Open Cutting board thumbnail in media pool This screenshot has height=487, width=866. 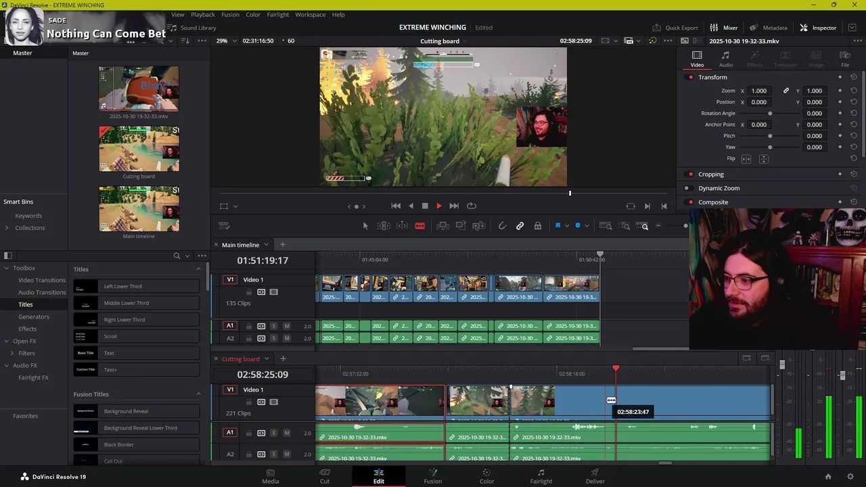[139, 149]
